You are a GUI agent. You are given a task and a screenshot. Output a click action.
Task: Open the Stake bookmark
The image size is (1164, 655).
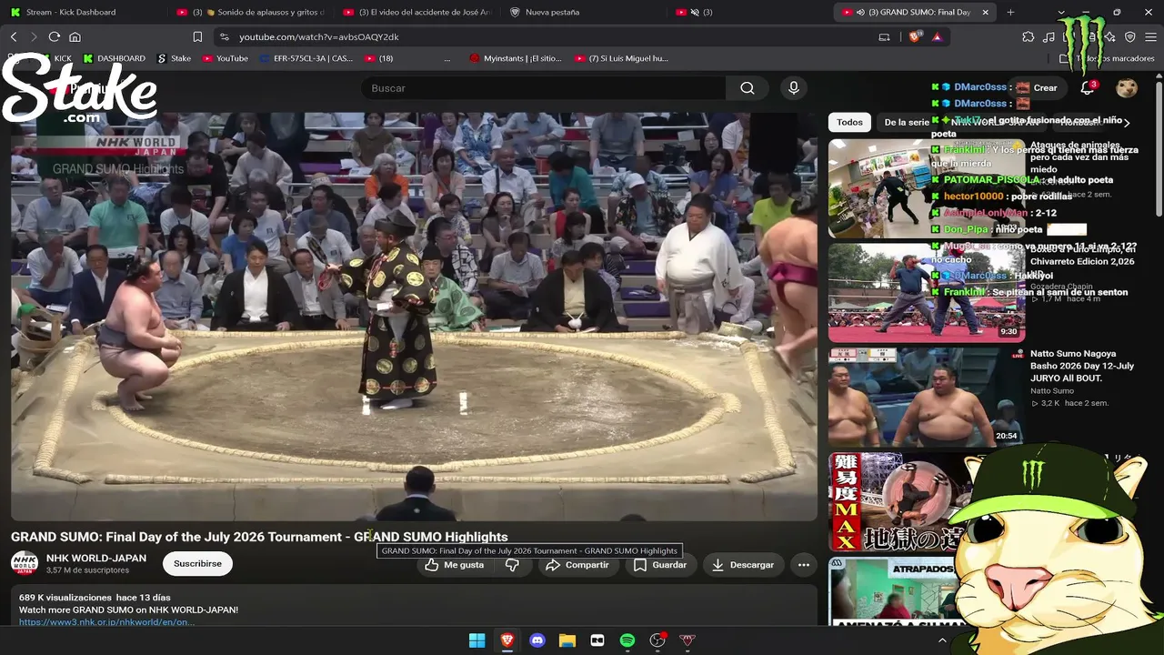(175, 58)
